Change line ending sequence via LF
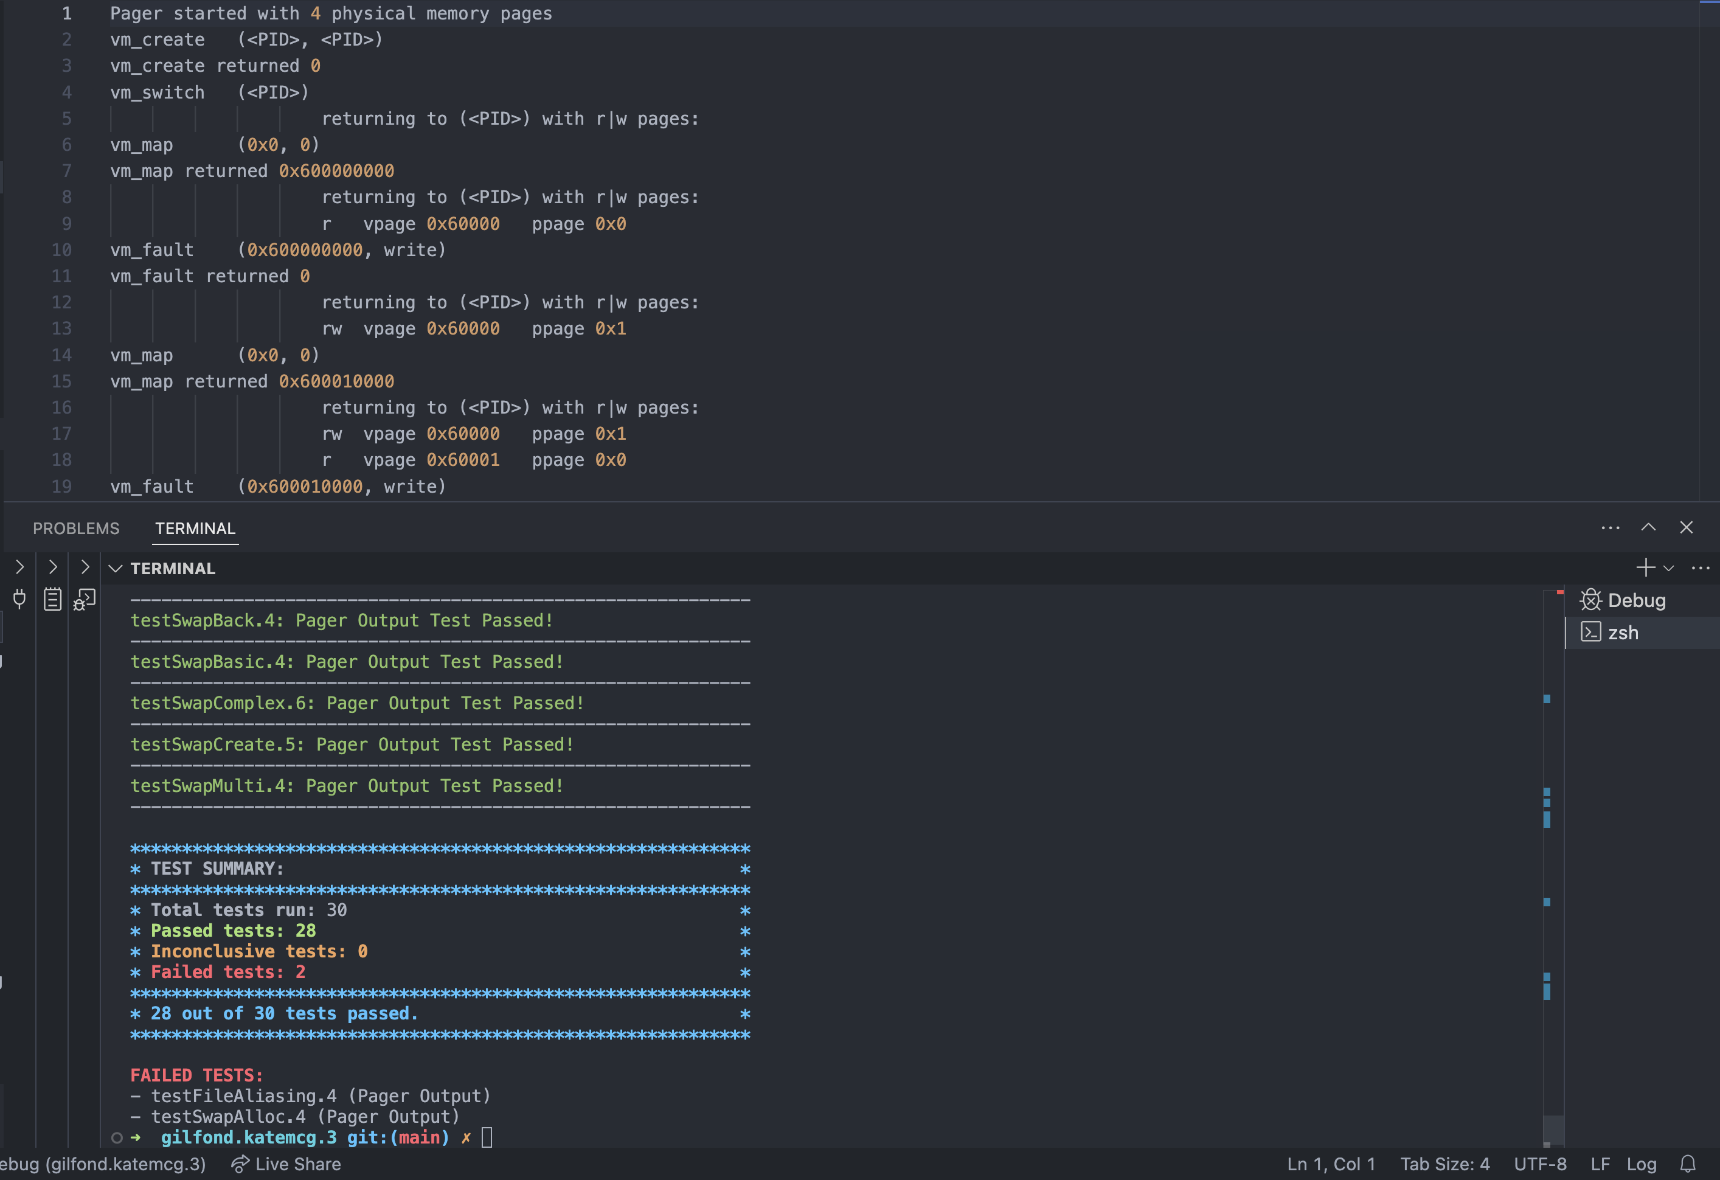The height and width of the screenshot is (1180, 1720). point(1600,1164)
